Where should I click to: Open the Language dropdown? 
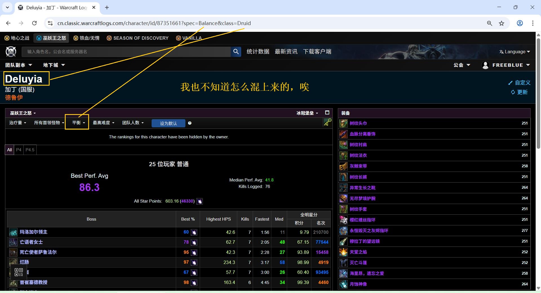(515, 52)
